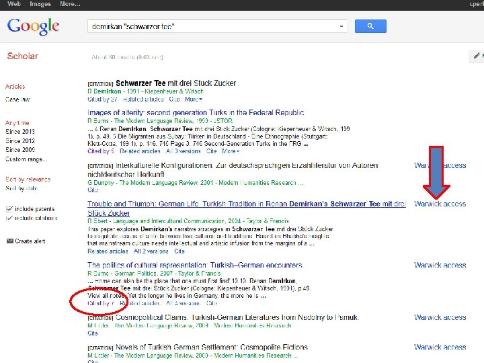Click Cosmopolitical Claims citation title text
Viewport: 484px width, 363px height.
coord(237,317)
